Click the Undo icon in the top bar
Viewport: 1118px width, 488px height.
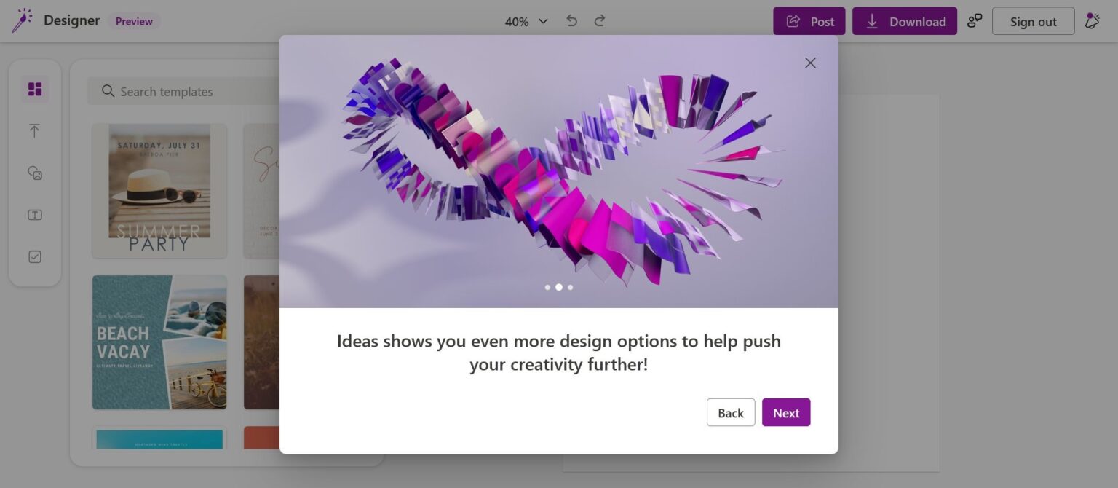pos(572,21)
